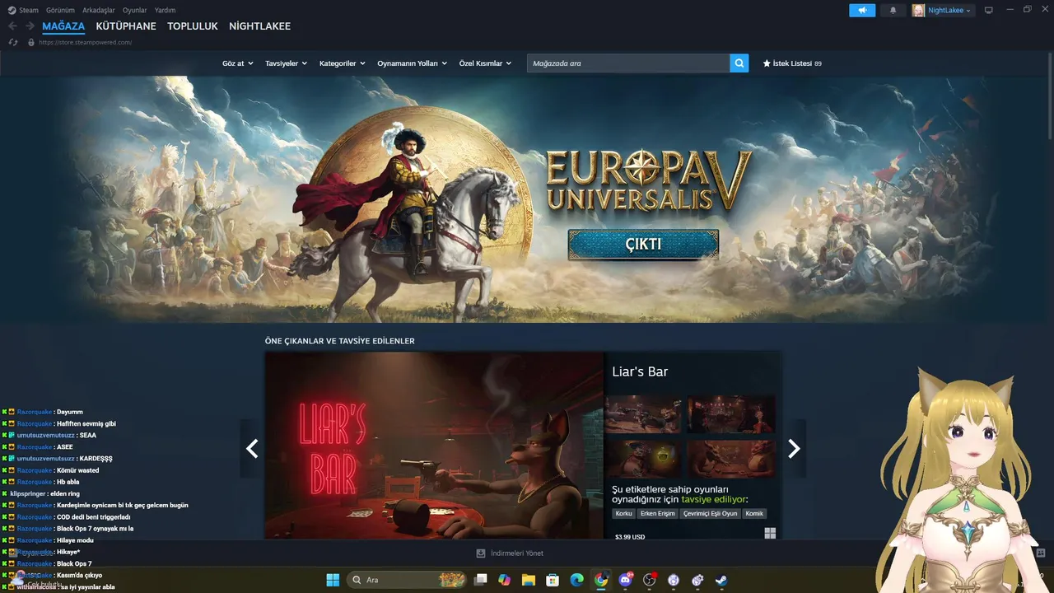This screenshot has height=593, width=1054.
Task: Expand Oynamanın Yolları dropdown
Action: tap(412, 63)
